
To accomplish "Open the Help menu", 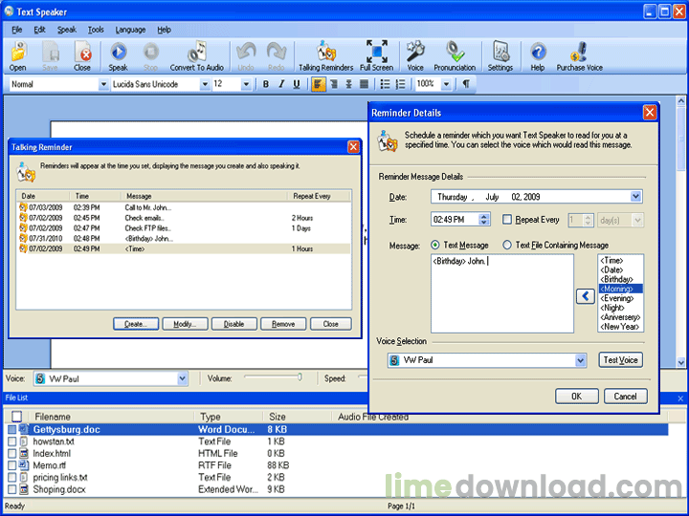I will click(164, 30).
